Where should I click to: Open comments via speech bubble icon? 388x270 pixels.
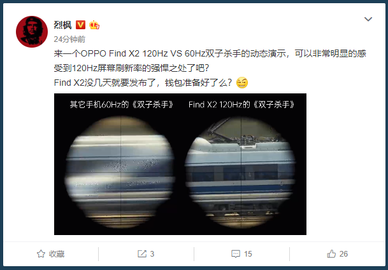coord(236,253)
